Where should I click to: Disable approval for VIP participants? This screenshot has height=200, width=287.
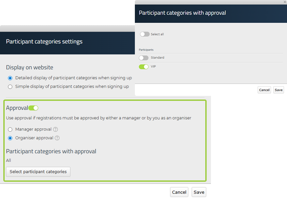pos(143,67)
